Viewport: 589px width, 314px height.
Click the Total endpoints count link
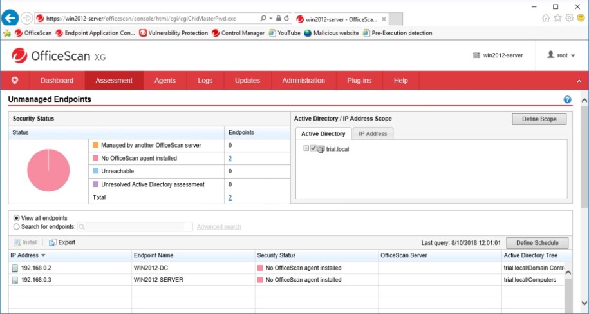click(x=230, y=198)
